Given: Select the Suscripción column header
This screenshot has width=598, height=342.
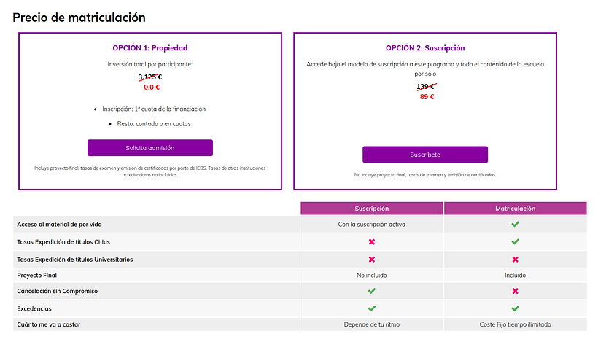Looking at the screenshot, I should point(372,209).
